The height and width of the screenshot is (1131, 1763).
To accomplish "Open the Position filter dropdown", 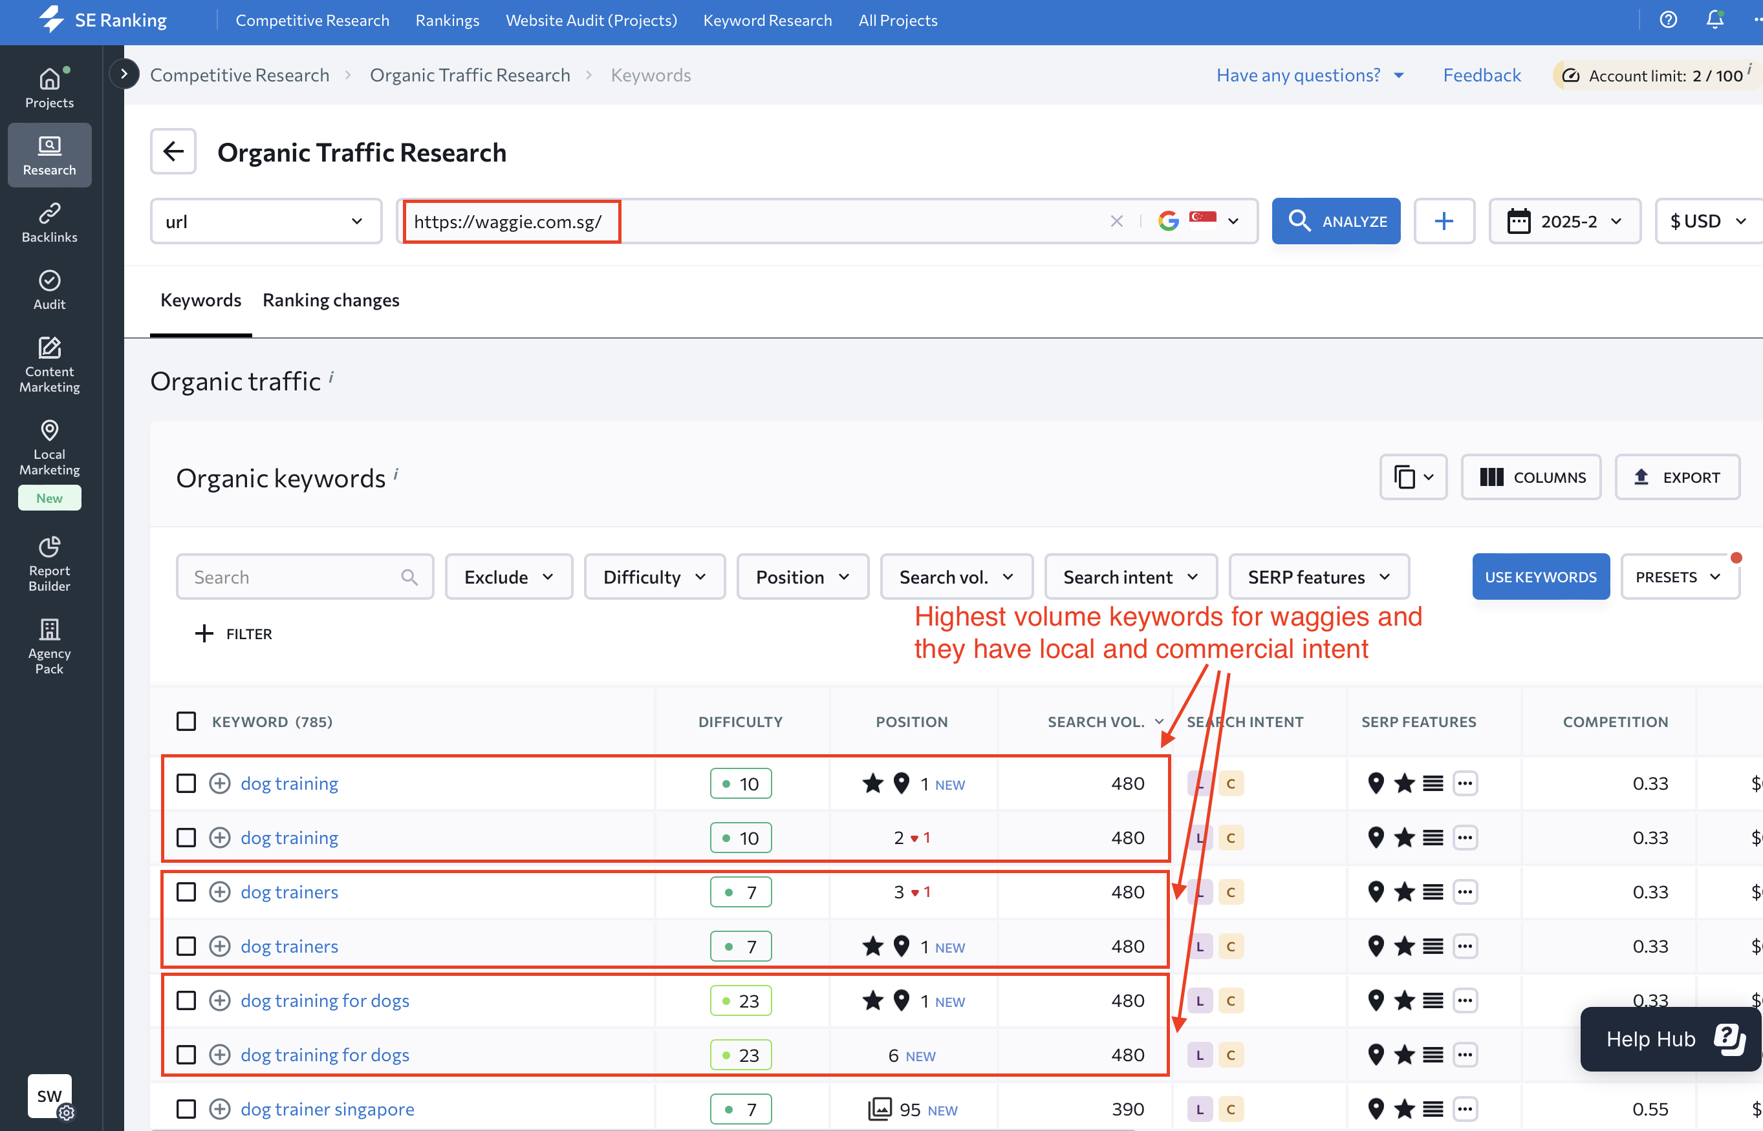I will click(x=803, y=577).
